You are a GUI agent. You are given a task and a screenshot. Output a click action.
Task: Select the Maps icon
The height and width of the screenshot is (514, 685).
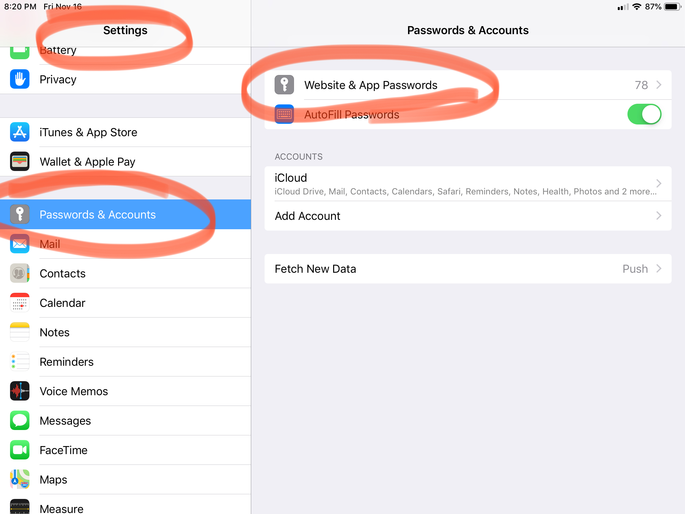click(20, 480)
